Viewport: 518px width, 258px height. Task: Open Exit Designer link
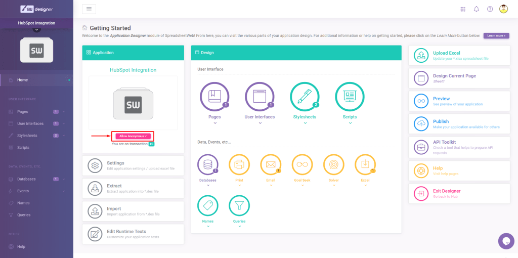(459, 193)
